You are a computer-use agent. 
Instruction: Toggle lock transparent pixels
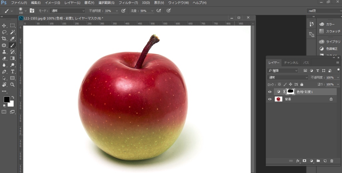pyautogui.click(x=280, y=84)
